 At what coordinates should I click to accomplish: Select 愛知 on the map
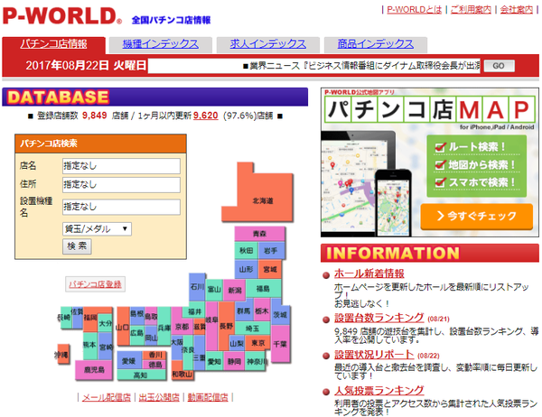coord(214,361)
